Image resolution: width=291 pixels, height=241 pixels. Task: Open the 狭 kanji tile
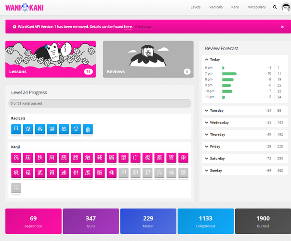click(x=40, y=158)
